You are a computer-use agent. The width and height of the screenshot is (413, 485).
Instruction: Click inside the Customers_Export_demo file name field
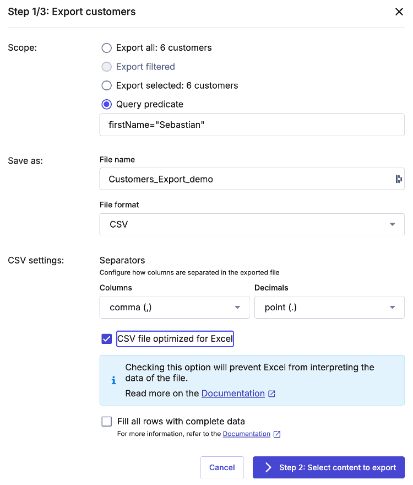tap(220, 179)
